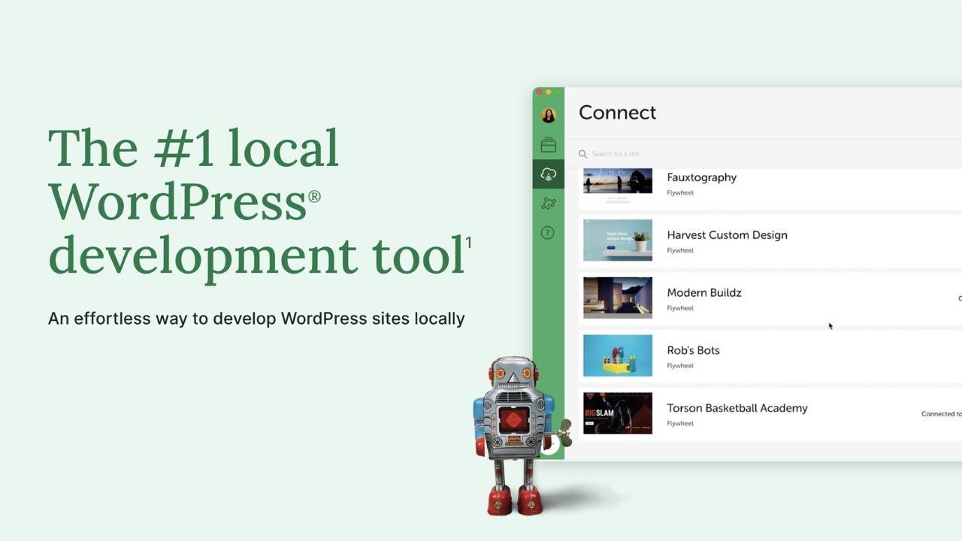
Task: Click the Connected to status on Torson row
Action: (942, 414)
